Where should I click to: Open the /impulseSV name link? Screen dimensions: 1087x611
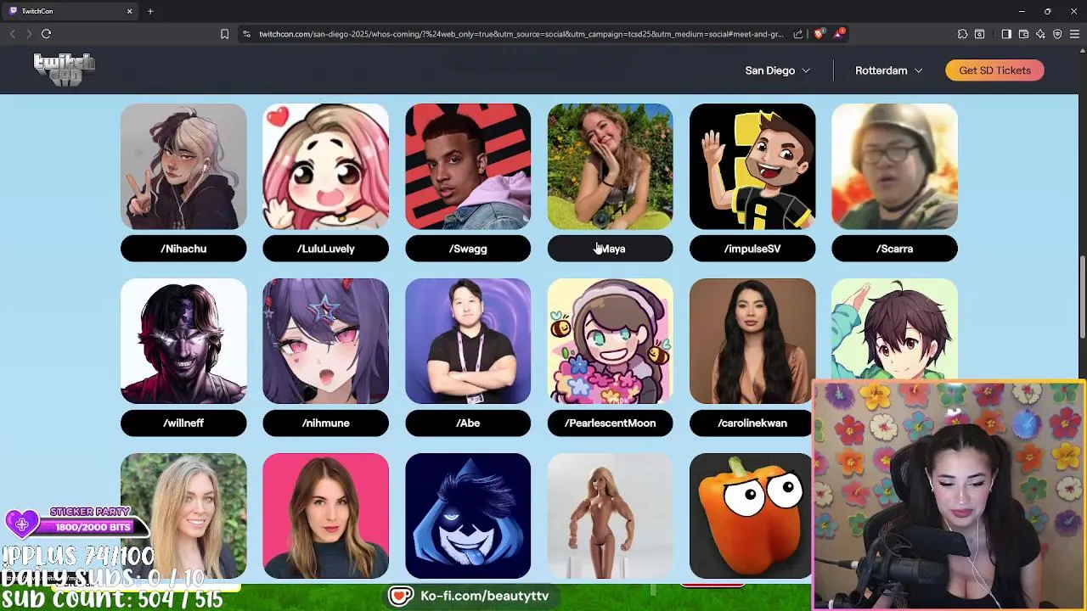pos(752,249)
